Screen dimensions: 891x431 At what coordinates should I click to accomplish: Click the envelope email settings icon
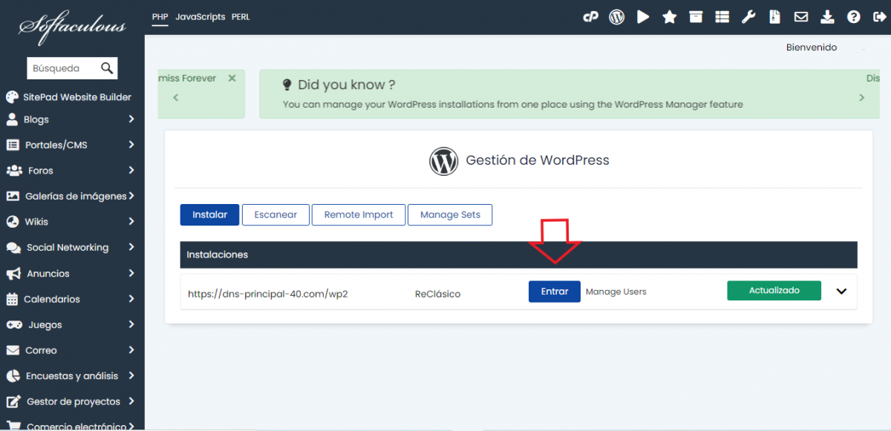[x=801, y=17]
